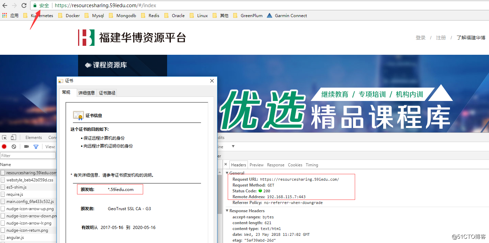Select the webstyle_beb42b059d.css request
The height and width of the screenshot is (243, 489).
(28, 180)
